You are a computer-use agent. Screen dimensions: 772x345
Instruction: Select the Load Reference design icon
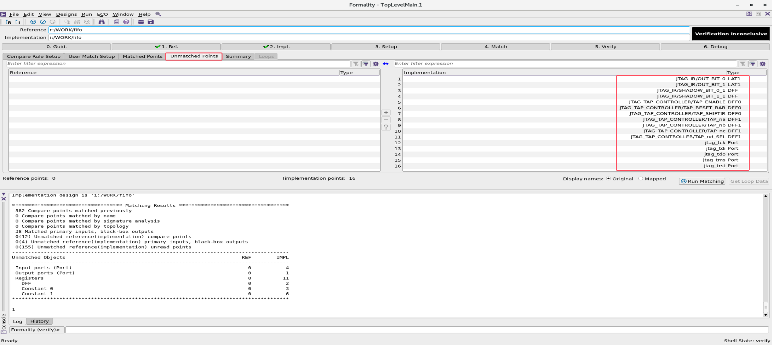[x=8, y=22]
